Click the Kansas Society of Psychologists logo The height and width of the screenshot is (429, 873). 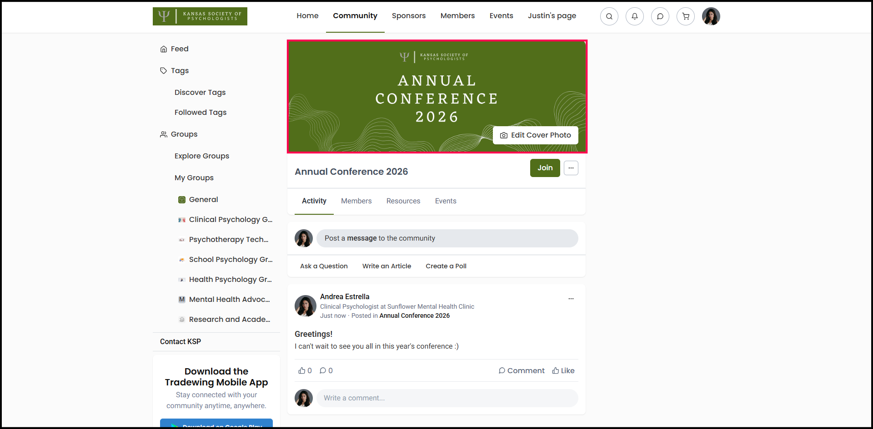(200, 16)
